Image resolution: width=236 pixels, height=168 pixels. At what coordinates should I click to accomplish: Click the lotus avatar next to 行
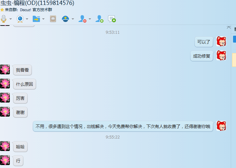[x=5, y=160]
